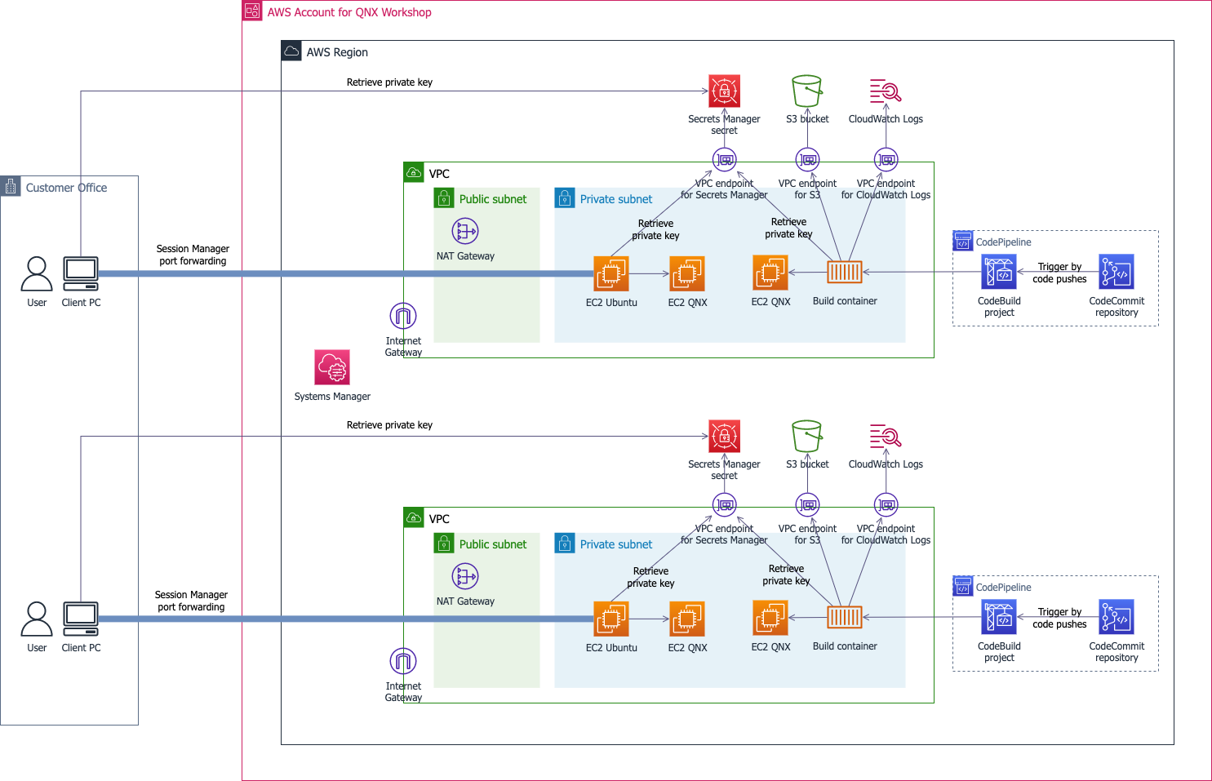
Task: Select the 'AWS Region' label
Action: [x=337, y=52]
